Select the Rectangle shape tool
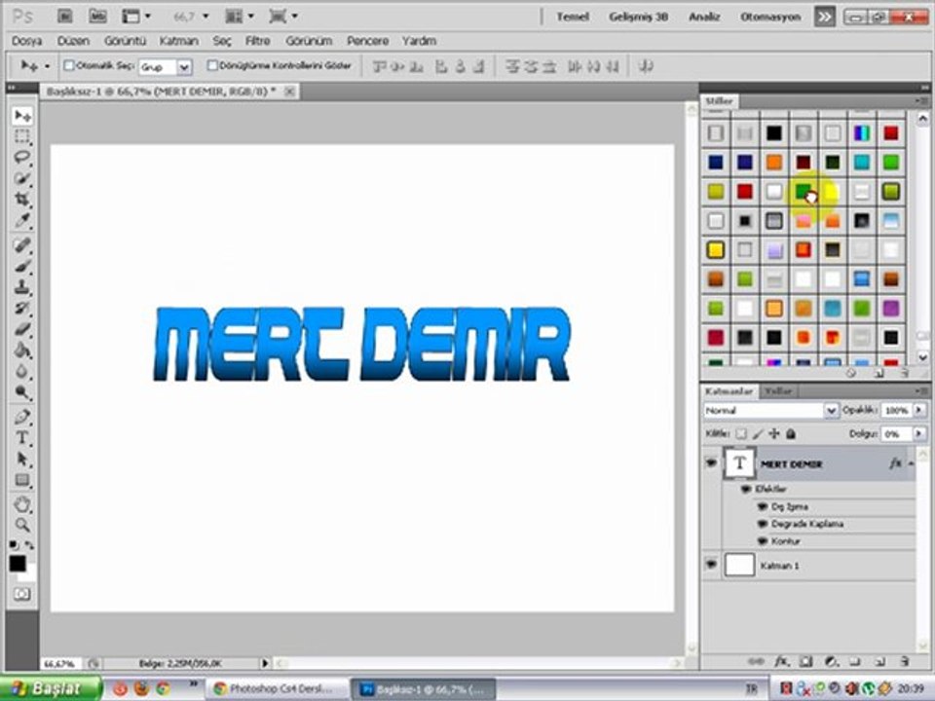Viewport: 935px width, 701px height. (x=22, y=480)
